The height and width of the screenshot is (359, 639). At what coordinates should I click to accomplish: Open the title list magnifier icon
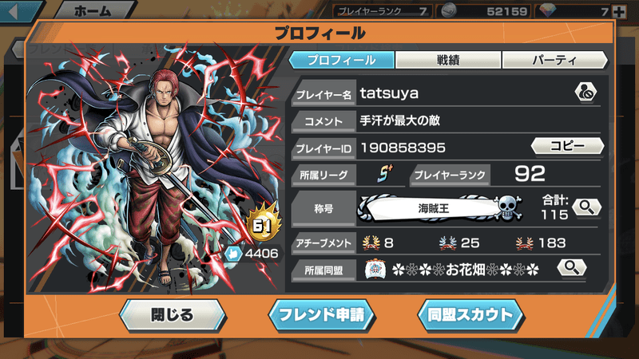point(586,207)
